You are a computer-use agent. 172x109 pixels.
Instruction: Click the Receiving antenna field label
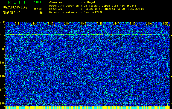click(63, 12)
